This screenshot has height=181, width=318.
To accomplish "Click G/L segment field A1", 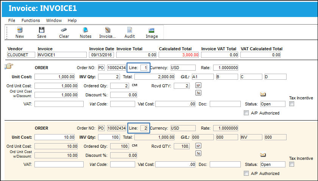I will pyautogui.click(x=203, y=77).
